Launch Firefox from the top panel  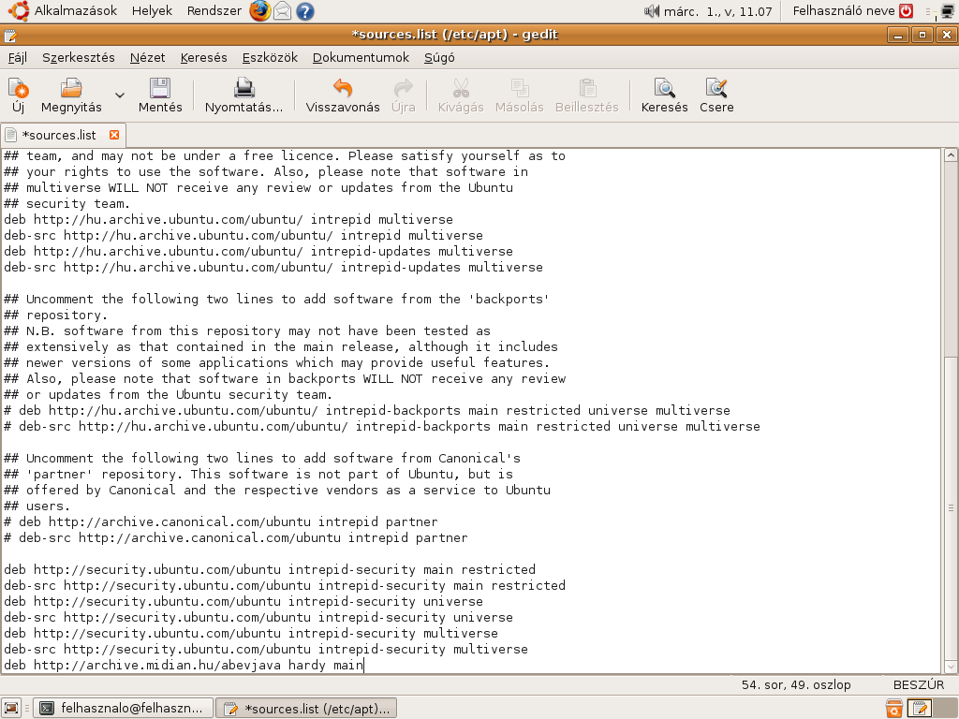[260, 11]
